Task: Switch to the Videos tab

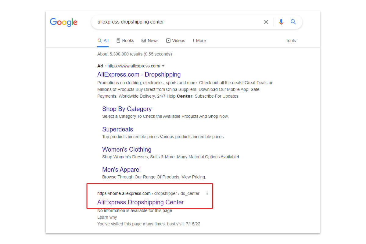Action: 176,41
